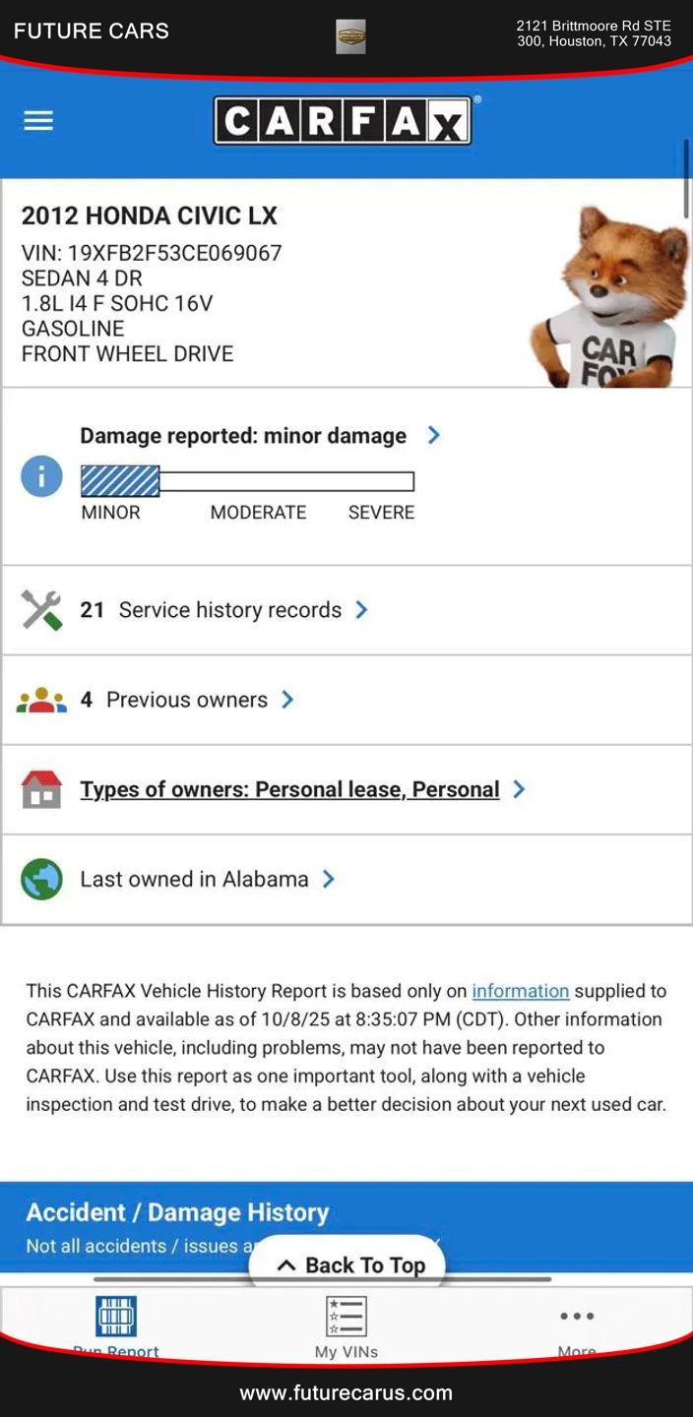Click the Run Report barcode icon
This screenshot has width=693, height=1417.
(116, 1317)
